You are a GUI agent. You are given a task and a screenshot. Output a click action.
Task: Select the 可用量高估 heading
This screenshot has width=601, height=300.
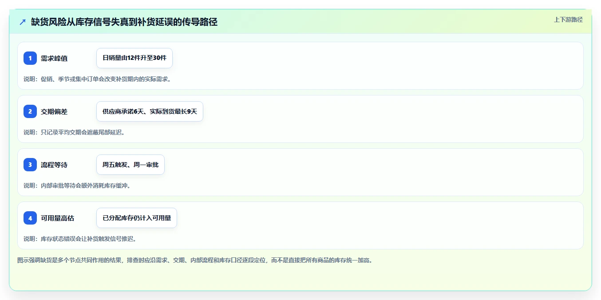click(57, 218)
